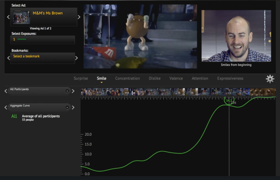Go to previous ad with left arrow
The image size is (280, 180).
(x=8, y=17)
